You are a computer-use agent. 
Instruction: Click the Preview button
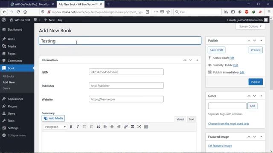[x=256, y=50]
